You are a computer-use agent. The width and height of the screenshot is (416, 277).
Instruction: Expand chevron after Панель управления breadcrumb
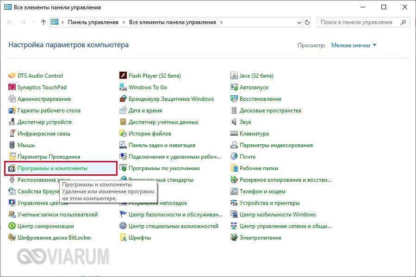click(124, 23)
